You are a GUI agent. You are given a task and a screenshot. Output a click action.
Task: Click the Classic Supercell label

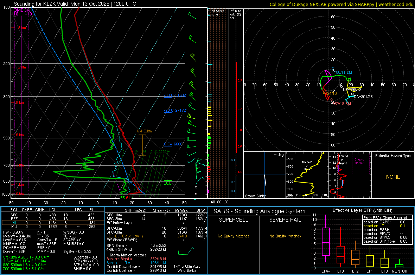(x=359, y=161)
